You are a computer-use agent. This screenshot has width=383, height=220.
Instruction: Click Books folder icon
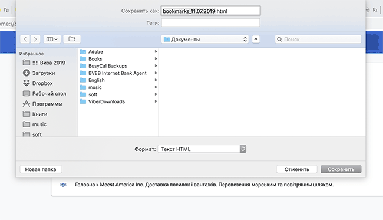coord(83,59)
